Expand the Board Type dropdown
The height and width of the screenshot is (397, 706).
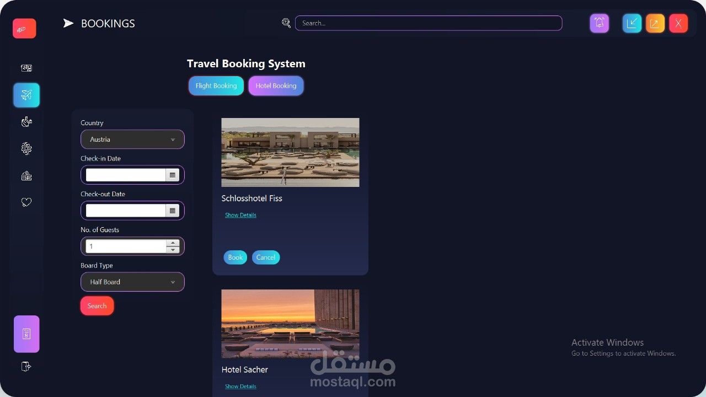point(132,282)
